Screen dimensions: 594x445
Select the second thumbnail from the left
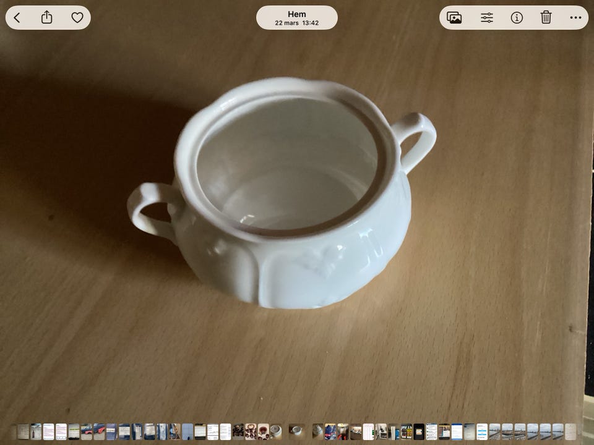[x=36, y=431]
